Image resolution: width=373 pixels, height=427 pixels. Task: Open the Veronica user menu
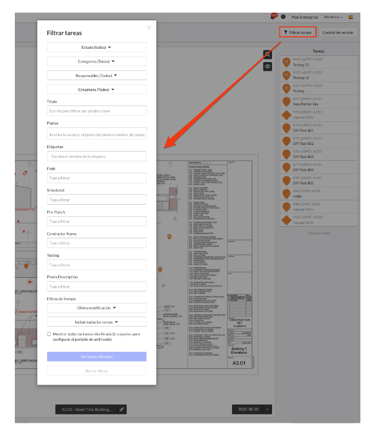pos(333,17)
